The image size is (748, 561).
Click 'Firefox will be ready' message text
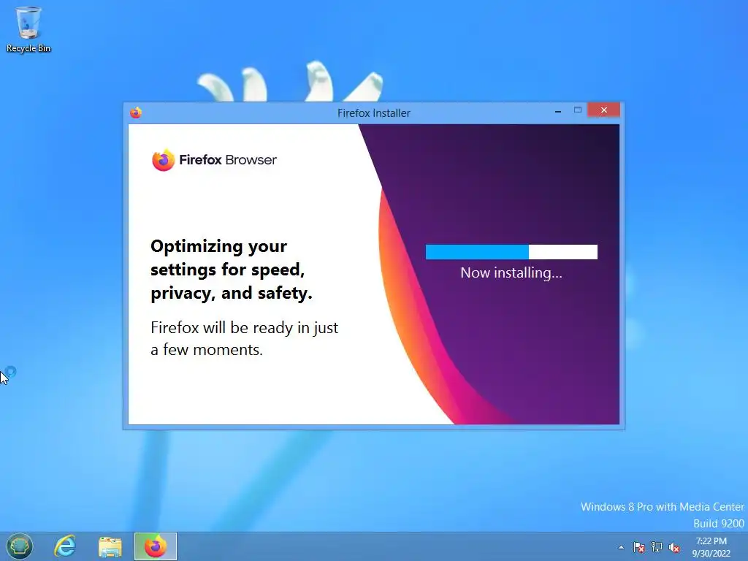point(244,339)
